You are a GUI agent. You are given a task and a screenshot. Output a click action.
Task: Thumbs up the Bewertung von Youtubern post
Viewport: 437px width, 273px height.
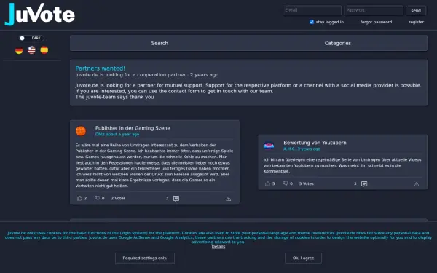tap(267, 184)
